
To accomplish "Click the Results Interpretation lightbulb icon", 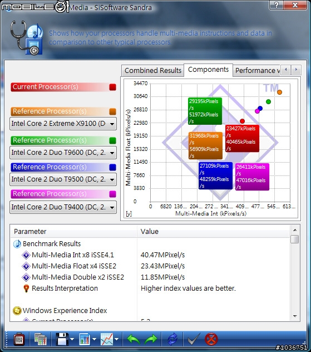I will pos(26,289).
